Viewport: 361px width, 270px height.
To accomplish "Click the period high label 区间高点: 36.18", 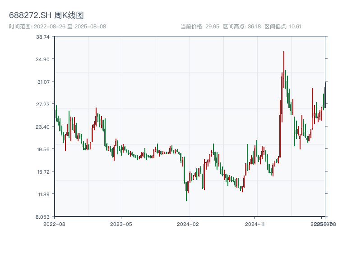I will coord(242,27).
